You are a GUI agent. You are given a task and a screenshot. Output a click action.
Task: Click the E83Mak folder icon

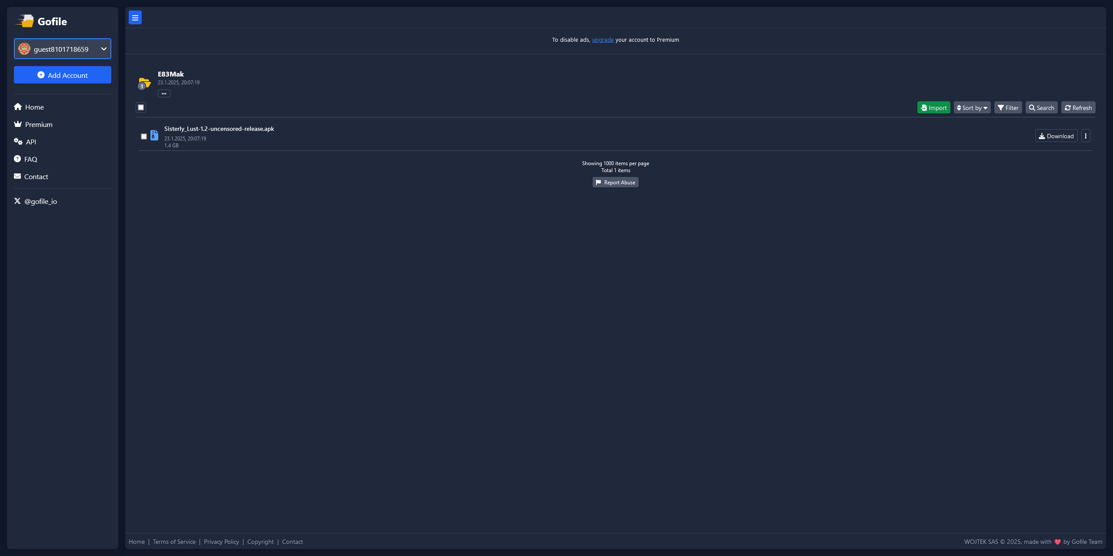tap(144, 83)
